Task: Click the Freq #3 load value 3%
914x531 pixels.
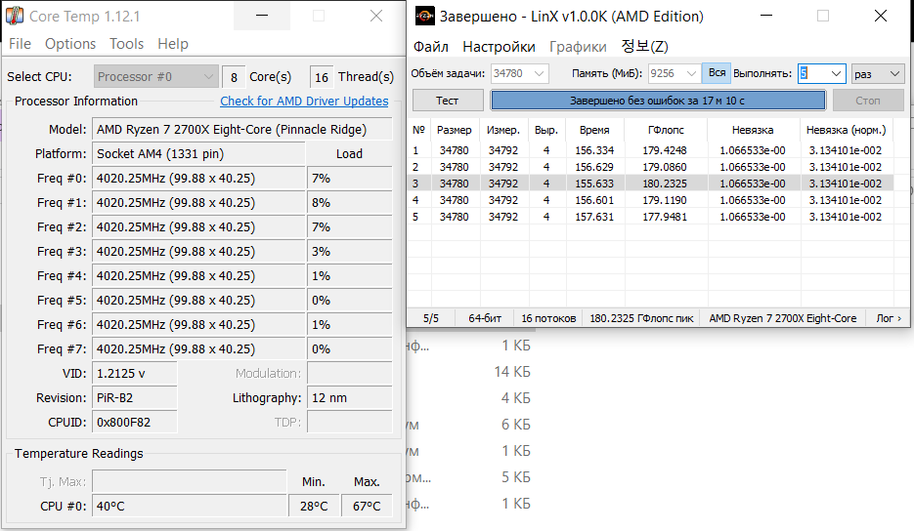Action: pyautogui.click(x=349, y=252)
